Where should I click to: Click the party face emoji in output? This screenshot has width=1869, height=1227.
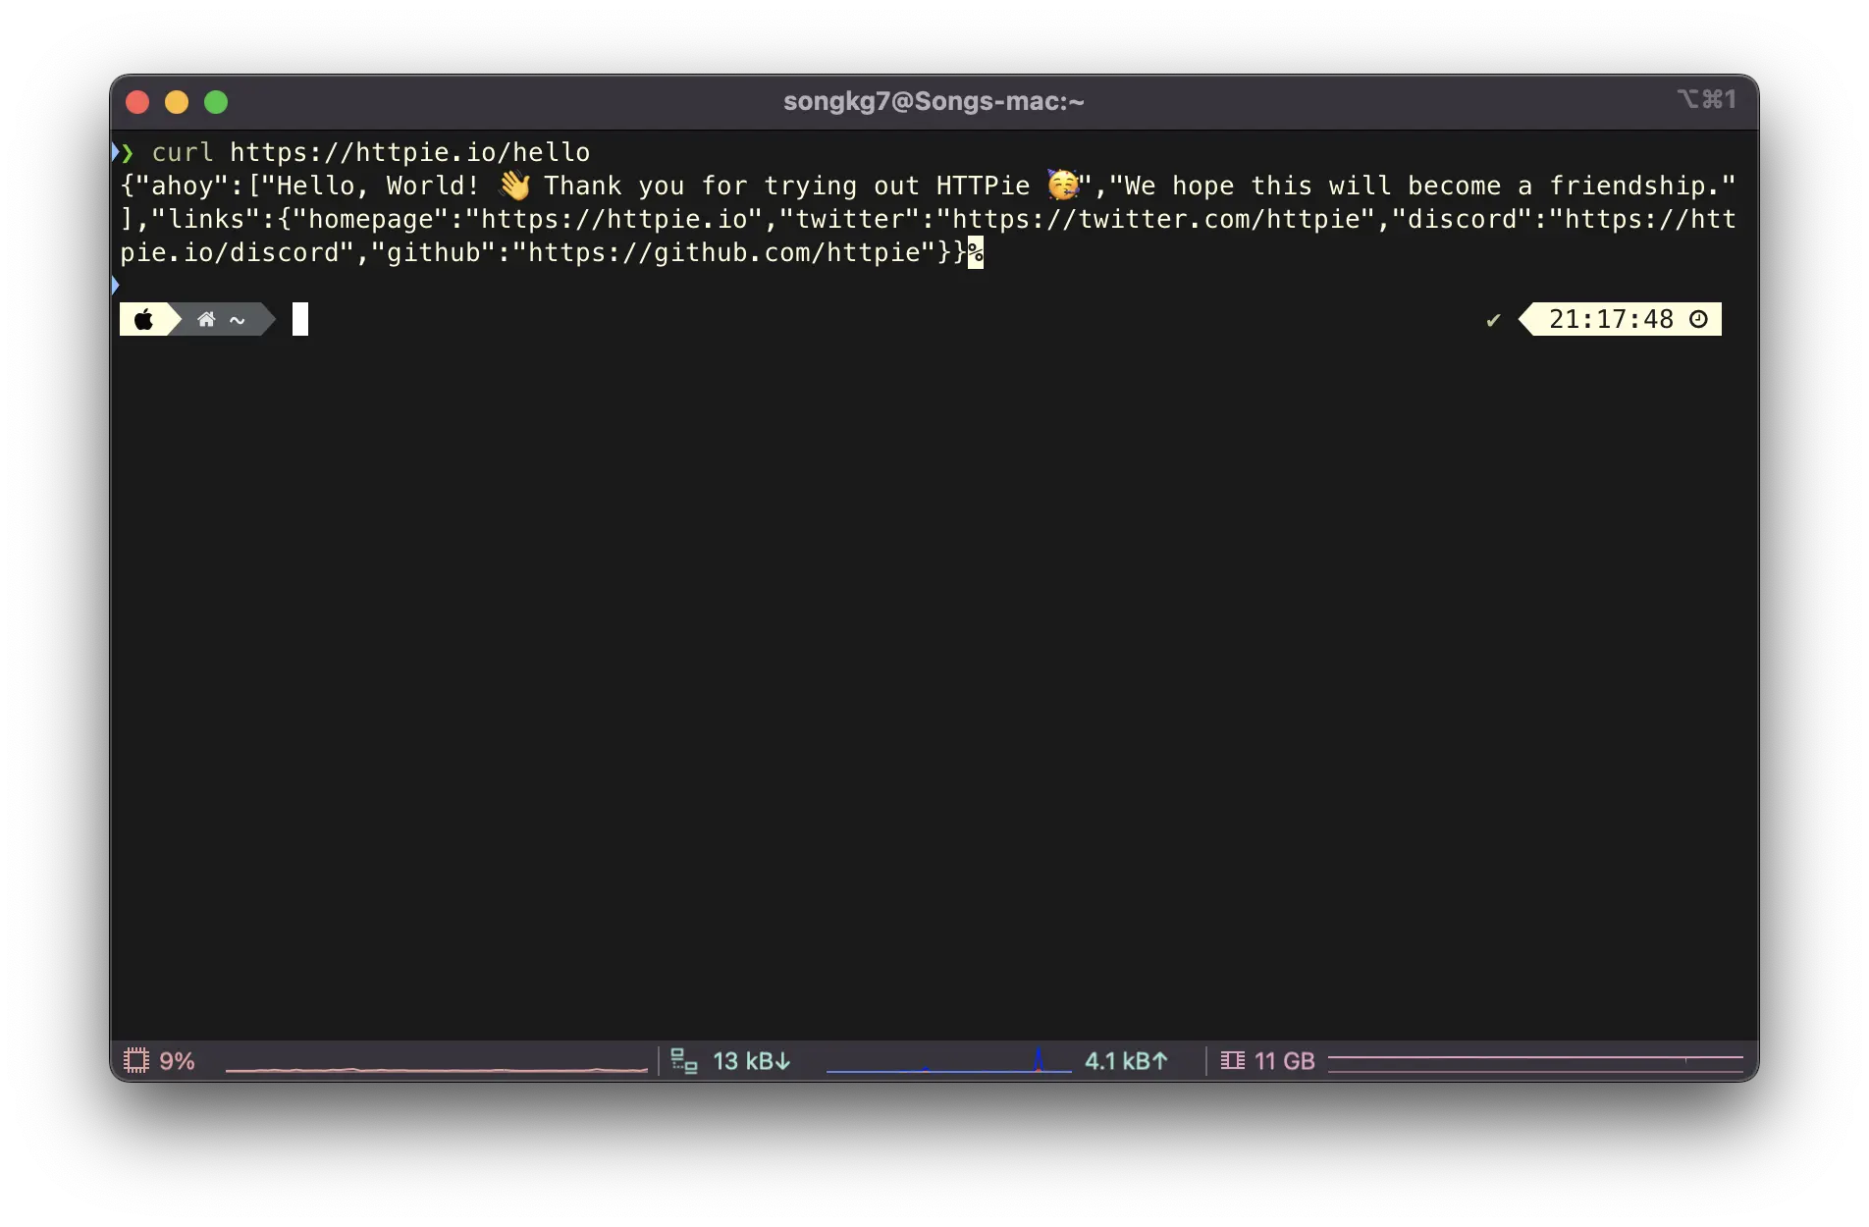tap(1063, 185)
